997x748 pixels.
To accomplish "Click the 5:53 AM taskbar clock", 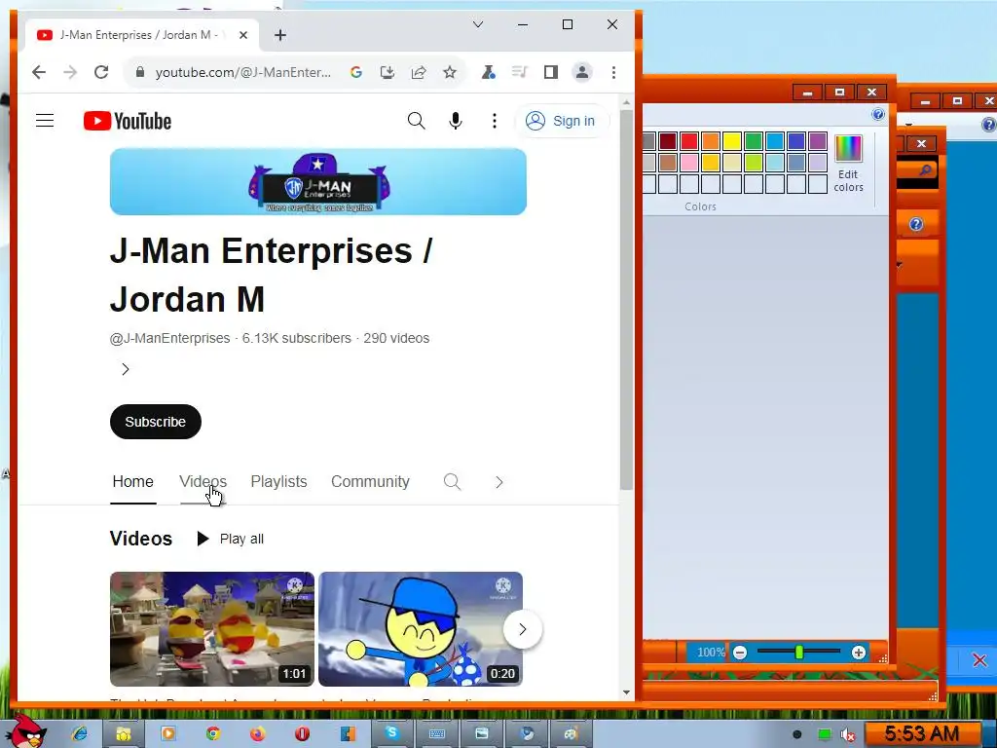I will tap(921, 734).
